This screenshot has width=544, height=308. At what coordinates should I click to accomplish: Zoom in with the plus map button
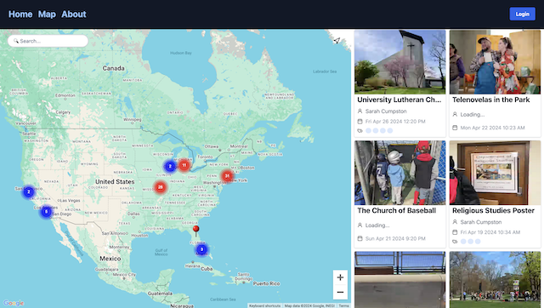pyautogui.click(x=340, y=277)
